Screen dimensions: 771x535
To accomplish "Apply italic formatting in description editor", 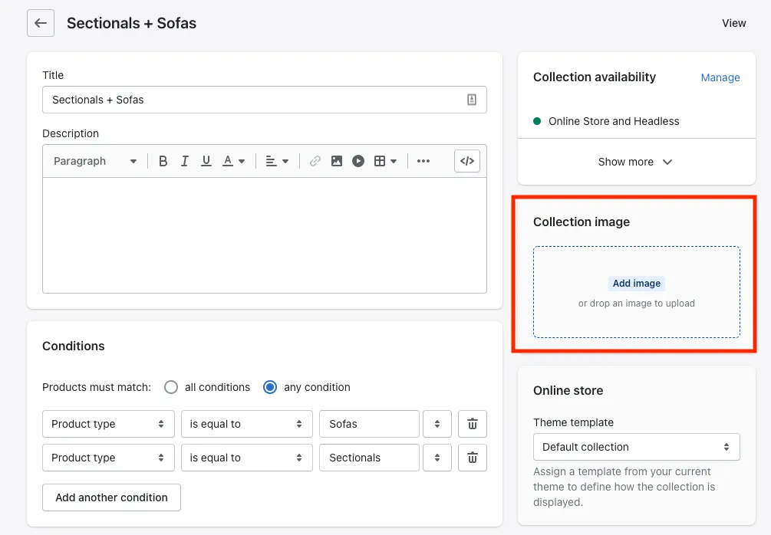I will [184, 161].
